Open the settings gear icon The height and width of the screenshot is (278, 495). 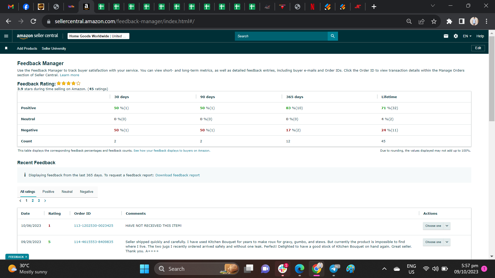pos(456,36)
